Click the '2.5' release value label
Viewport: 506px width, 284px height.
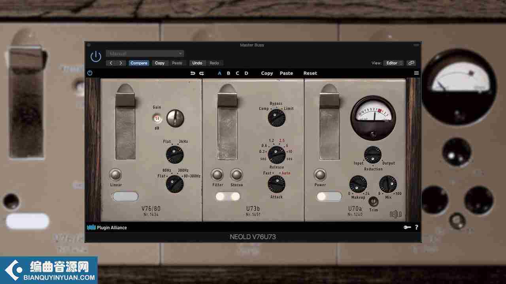[282, 140]
